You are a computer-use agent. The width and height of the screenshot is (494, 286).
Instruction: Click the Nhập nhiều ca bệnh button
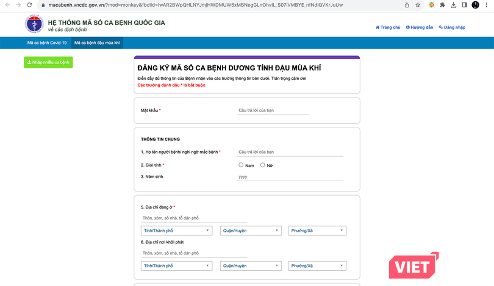48,62
